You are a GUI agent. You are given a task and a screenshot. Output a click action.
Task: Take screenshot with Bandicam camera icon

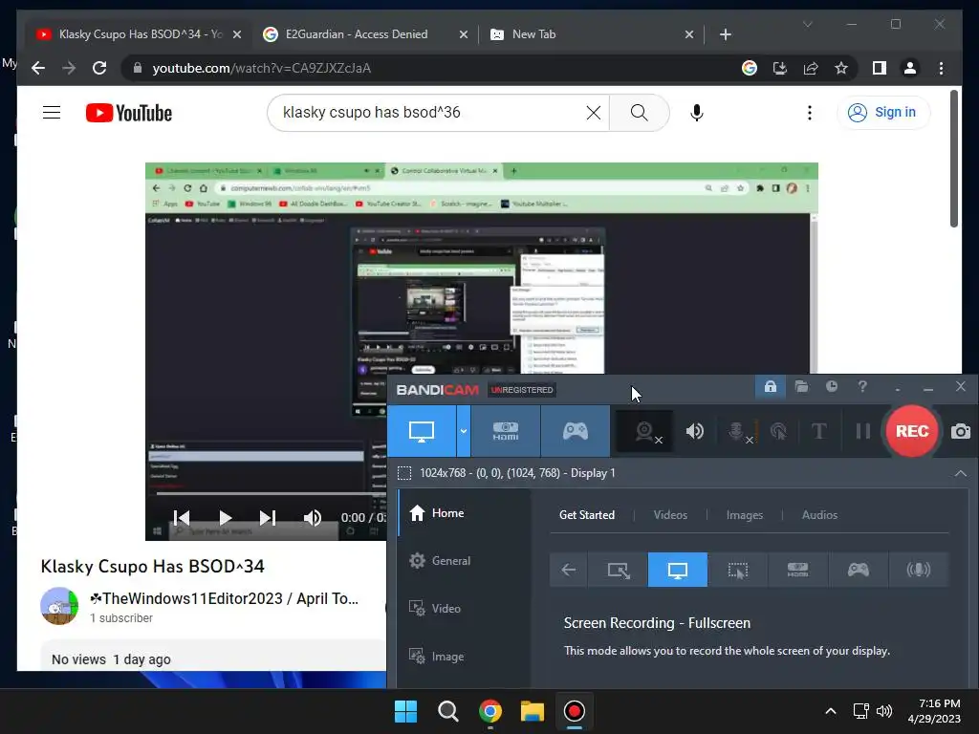coord(960,431)
